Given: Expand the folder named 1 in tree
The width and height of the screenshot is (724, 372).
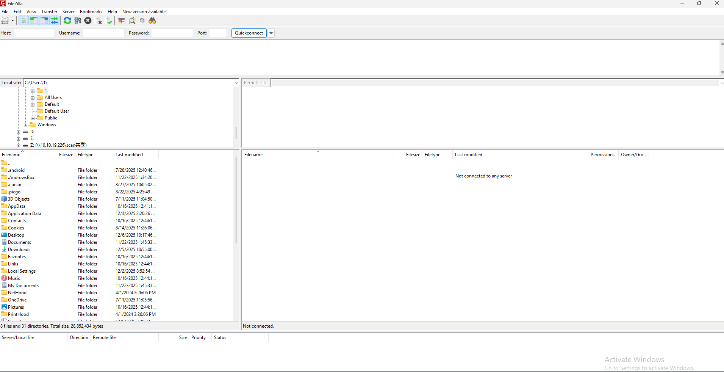Looking at the screenshot, I should tap(33, 91).
